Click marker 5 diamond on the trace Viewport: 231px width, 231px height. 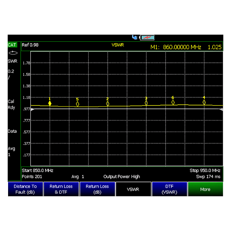77,104
